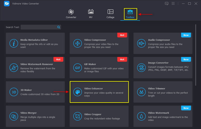Click Hot badge on Video Watermark Remover
This screenshot has width=201, height=129.
coord(58,59)
